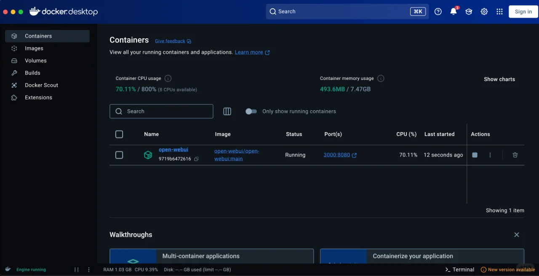Open the Learning center graduation cap icon
The height and width of the screenshot is (276, 539).
(x=469, y=12)
